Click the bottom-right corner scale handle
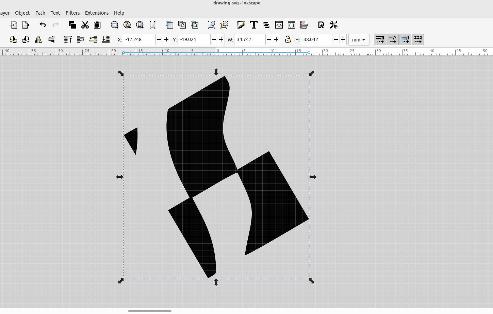493x314 pixels. point(311,281)
